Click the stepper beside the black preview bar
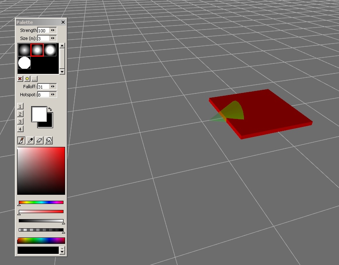This screenshot has height=265, width=339. (62, 251)
